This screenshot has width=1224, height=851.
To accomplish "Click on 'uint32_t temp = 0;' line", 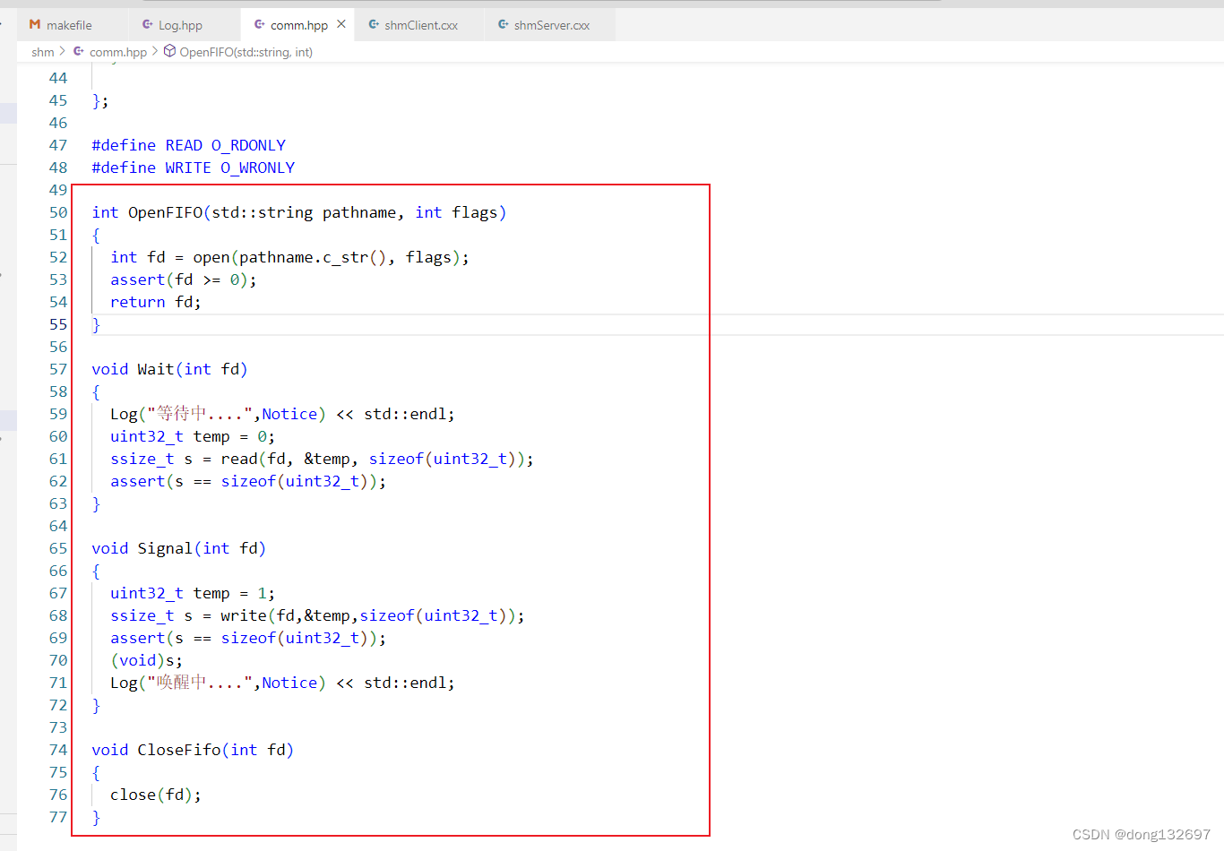I will coord(193,436).
